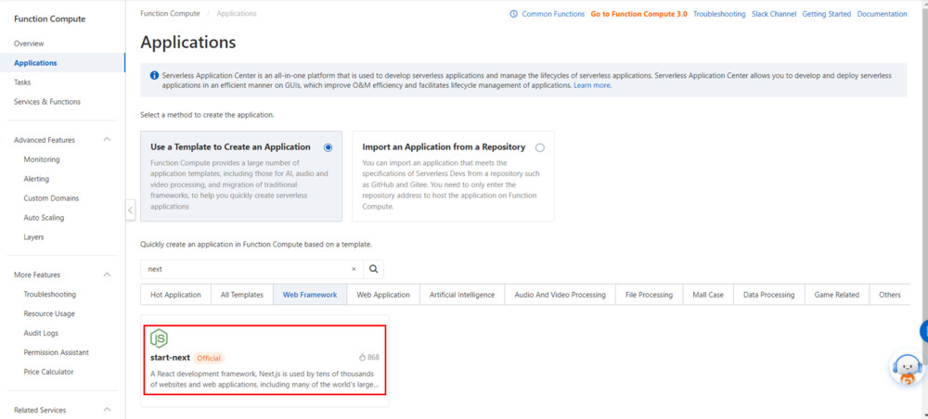Viewport: 928px width, 419px height.
Task: Open the Web Application tab
Action: pyautogui.click(x=383, y=294)
